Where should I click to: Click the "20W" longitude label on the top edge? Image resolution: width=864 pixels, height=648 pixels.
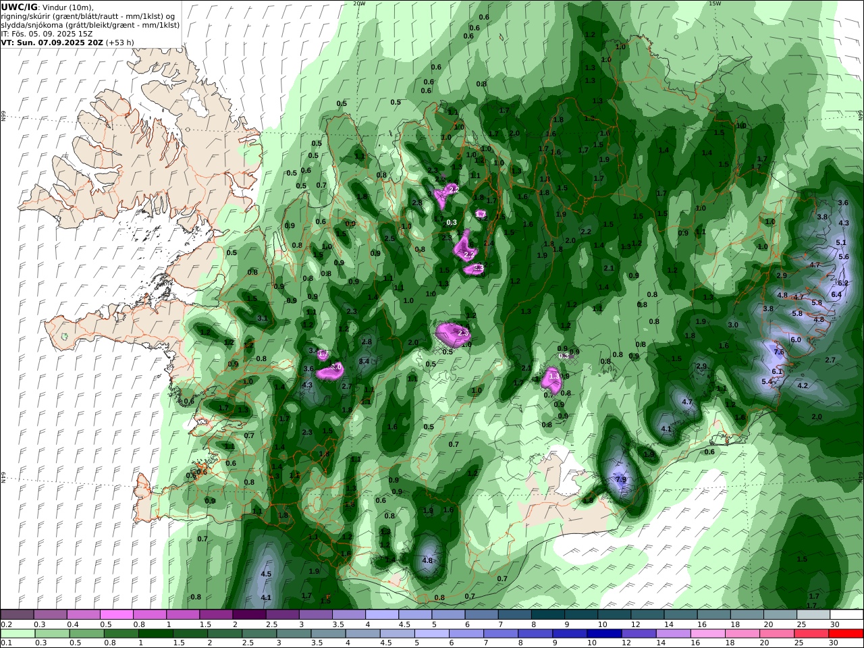[x=359, y=3]
